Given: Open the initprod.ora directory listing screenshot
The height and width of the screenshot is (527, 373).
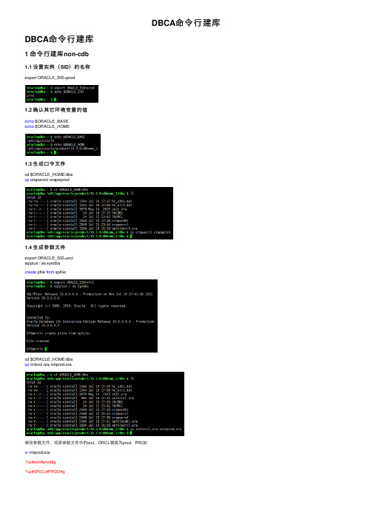Looking at the screenshot, I should [x=104, y=404].
